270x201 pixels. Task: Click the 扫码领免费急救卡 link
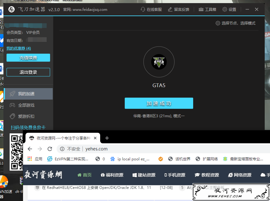click(x=28, y=127)
